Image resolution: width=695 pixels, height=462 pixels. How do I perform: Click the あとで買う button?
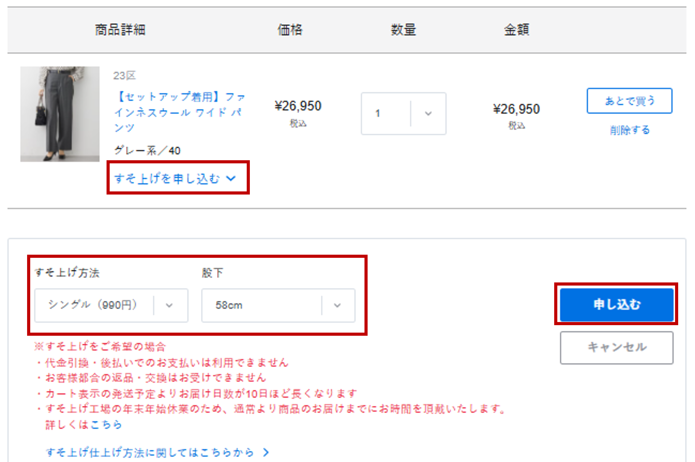[x=629, y=101]
